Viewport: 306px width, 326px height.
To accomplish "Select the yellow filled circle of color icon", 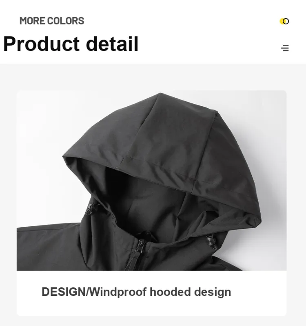I will [x=282, y=21].
